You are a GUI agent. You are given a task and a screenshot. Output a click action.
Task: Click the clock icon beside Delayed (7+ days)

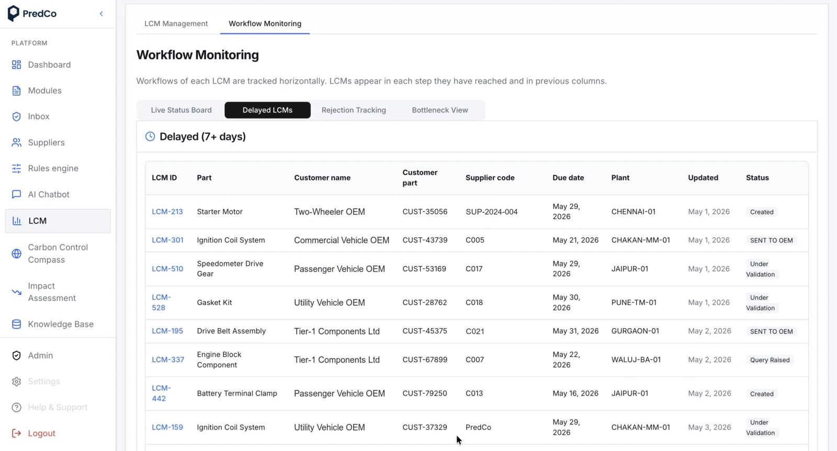[150, 136]
